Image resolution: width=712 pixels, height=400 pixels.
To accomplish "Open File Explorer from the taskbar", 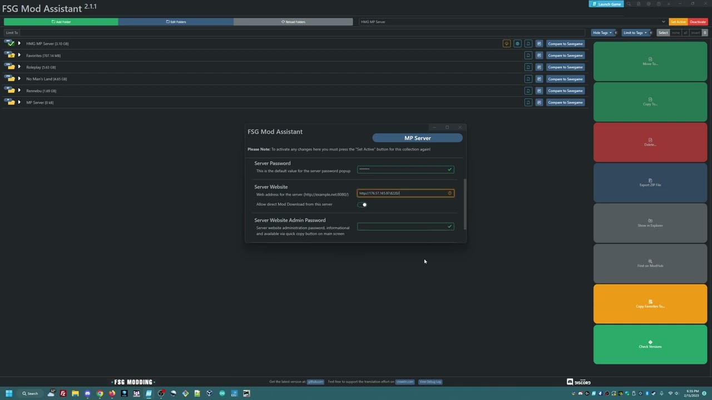I will pyautogui.click(x=75, y=393).
